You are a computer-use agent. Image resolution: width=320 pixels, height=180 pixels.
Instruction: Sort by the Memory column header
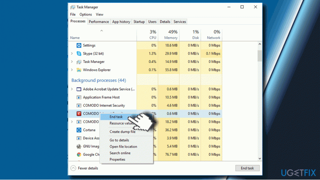coord(169,35)
